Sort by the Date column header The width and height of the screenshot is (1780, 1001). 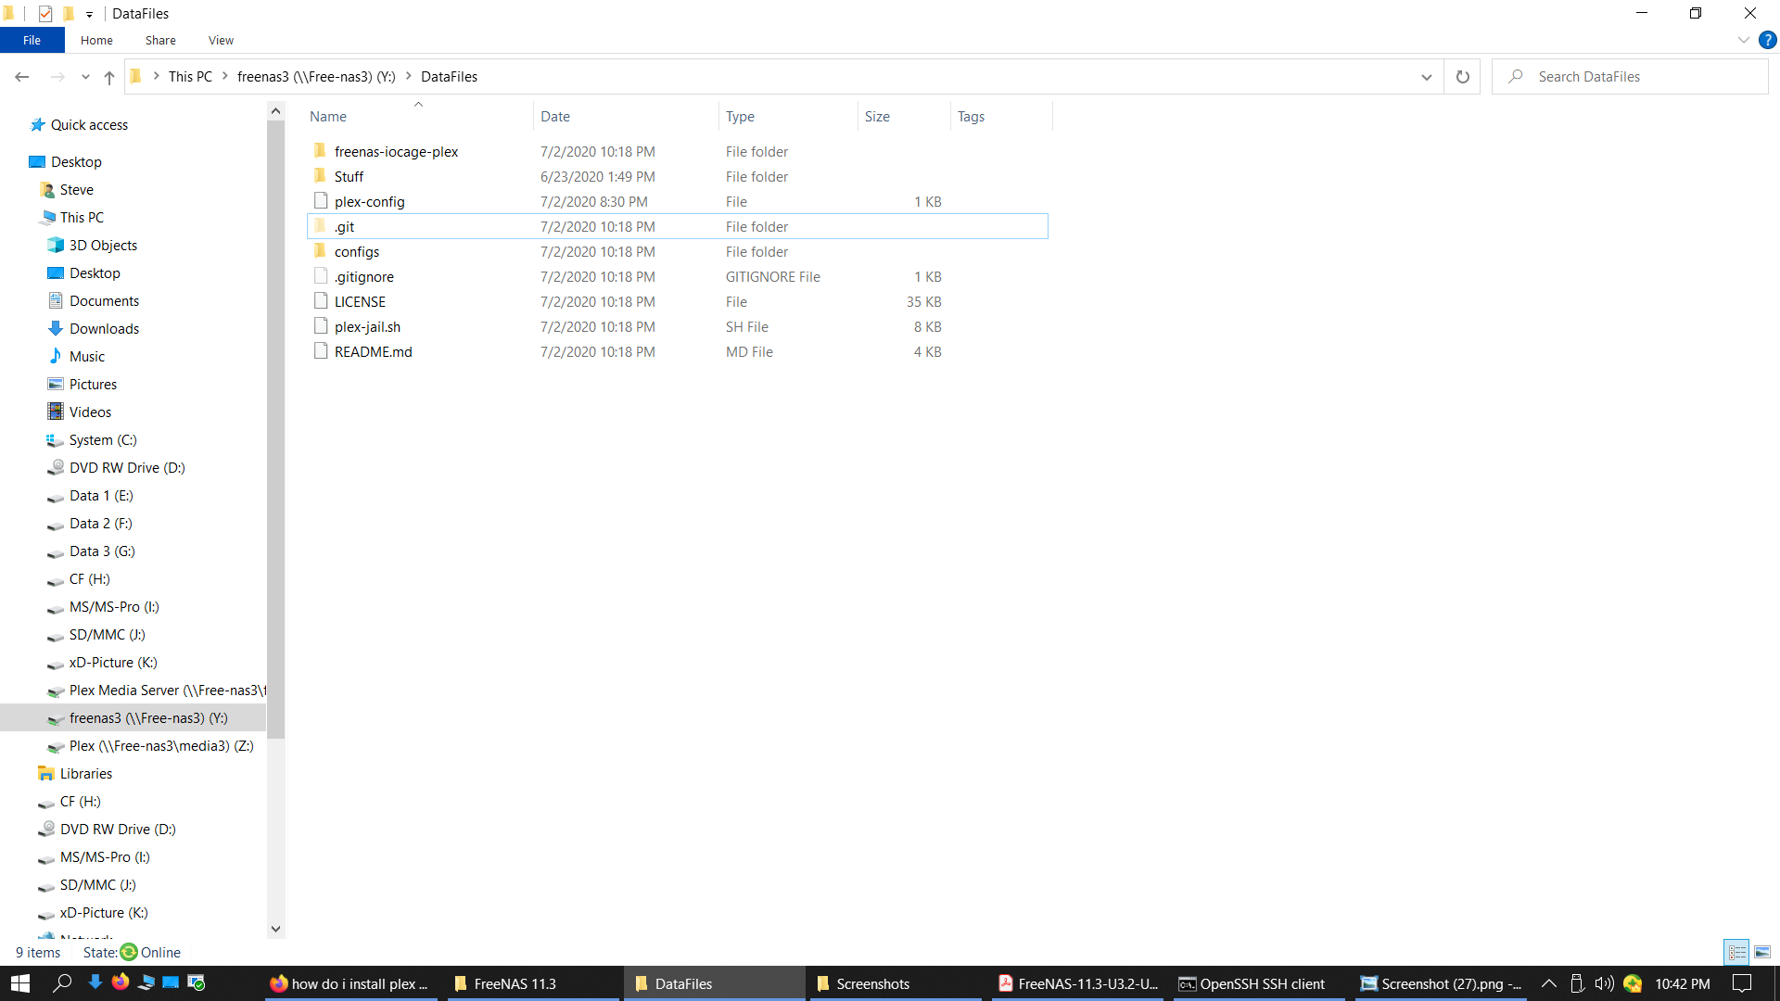pos(626,117)
